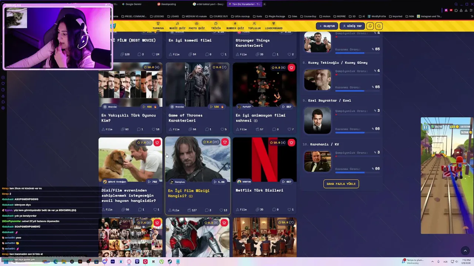Click crown badge on En İyi Film Müziği card
This screenshot has height=266, width=474.
tap(225, 142)
